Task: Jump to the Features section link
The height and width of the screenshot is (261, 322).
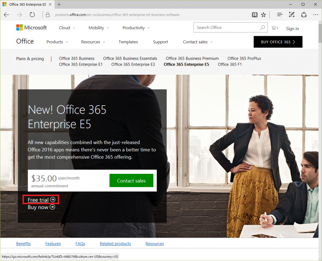Action: click(x=53, y=243)
